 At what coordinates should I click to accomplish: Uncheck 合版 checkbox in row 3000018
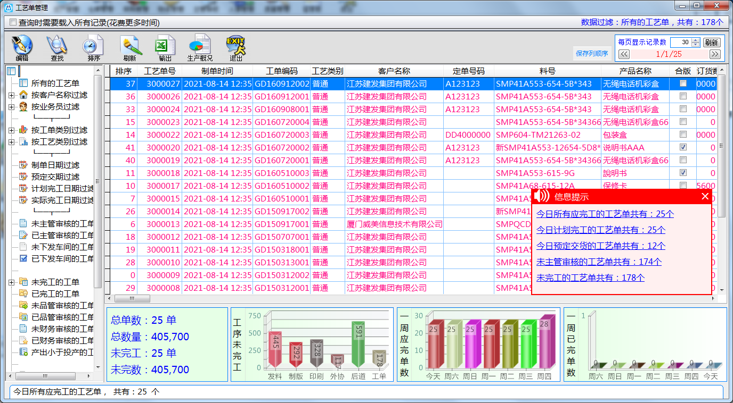point(683,173)
